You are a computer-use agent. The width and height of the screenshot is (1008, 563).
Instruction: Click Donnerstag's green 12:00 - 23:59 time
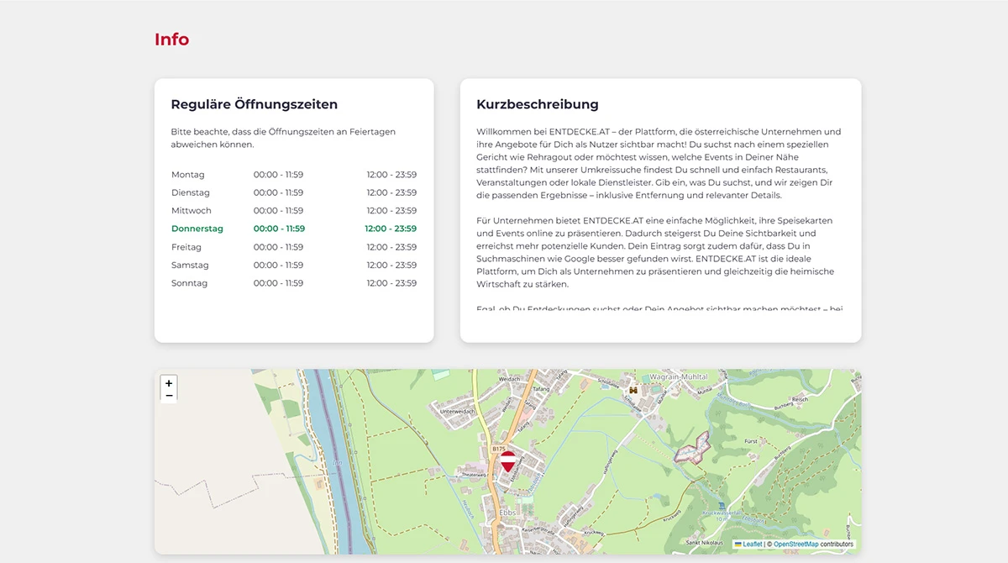pos(391,229)
